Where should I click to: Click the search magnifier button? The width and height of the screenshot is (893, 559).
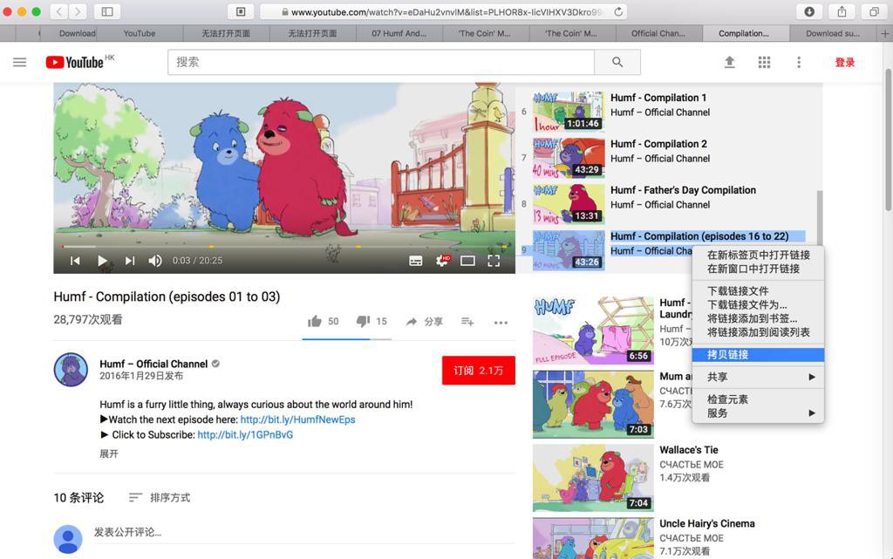pyautogui.click(x=617, y=62)
